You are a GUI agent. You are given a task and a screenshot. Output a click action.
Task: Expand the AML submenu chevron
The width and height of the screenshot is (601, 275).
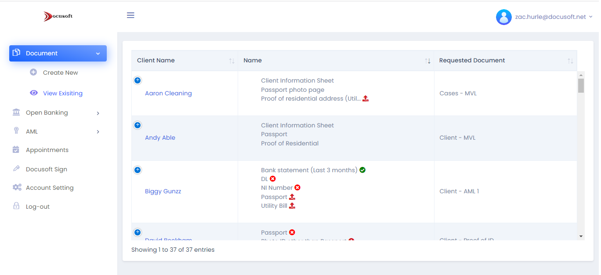pos(98,131)
